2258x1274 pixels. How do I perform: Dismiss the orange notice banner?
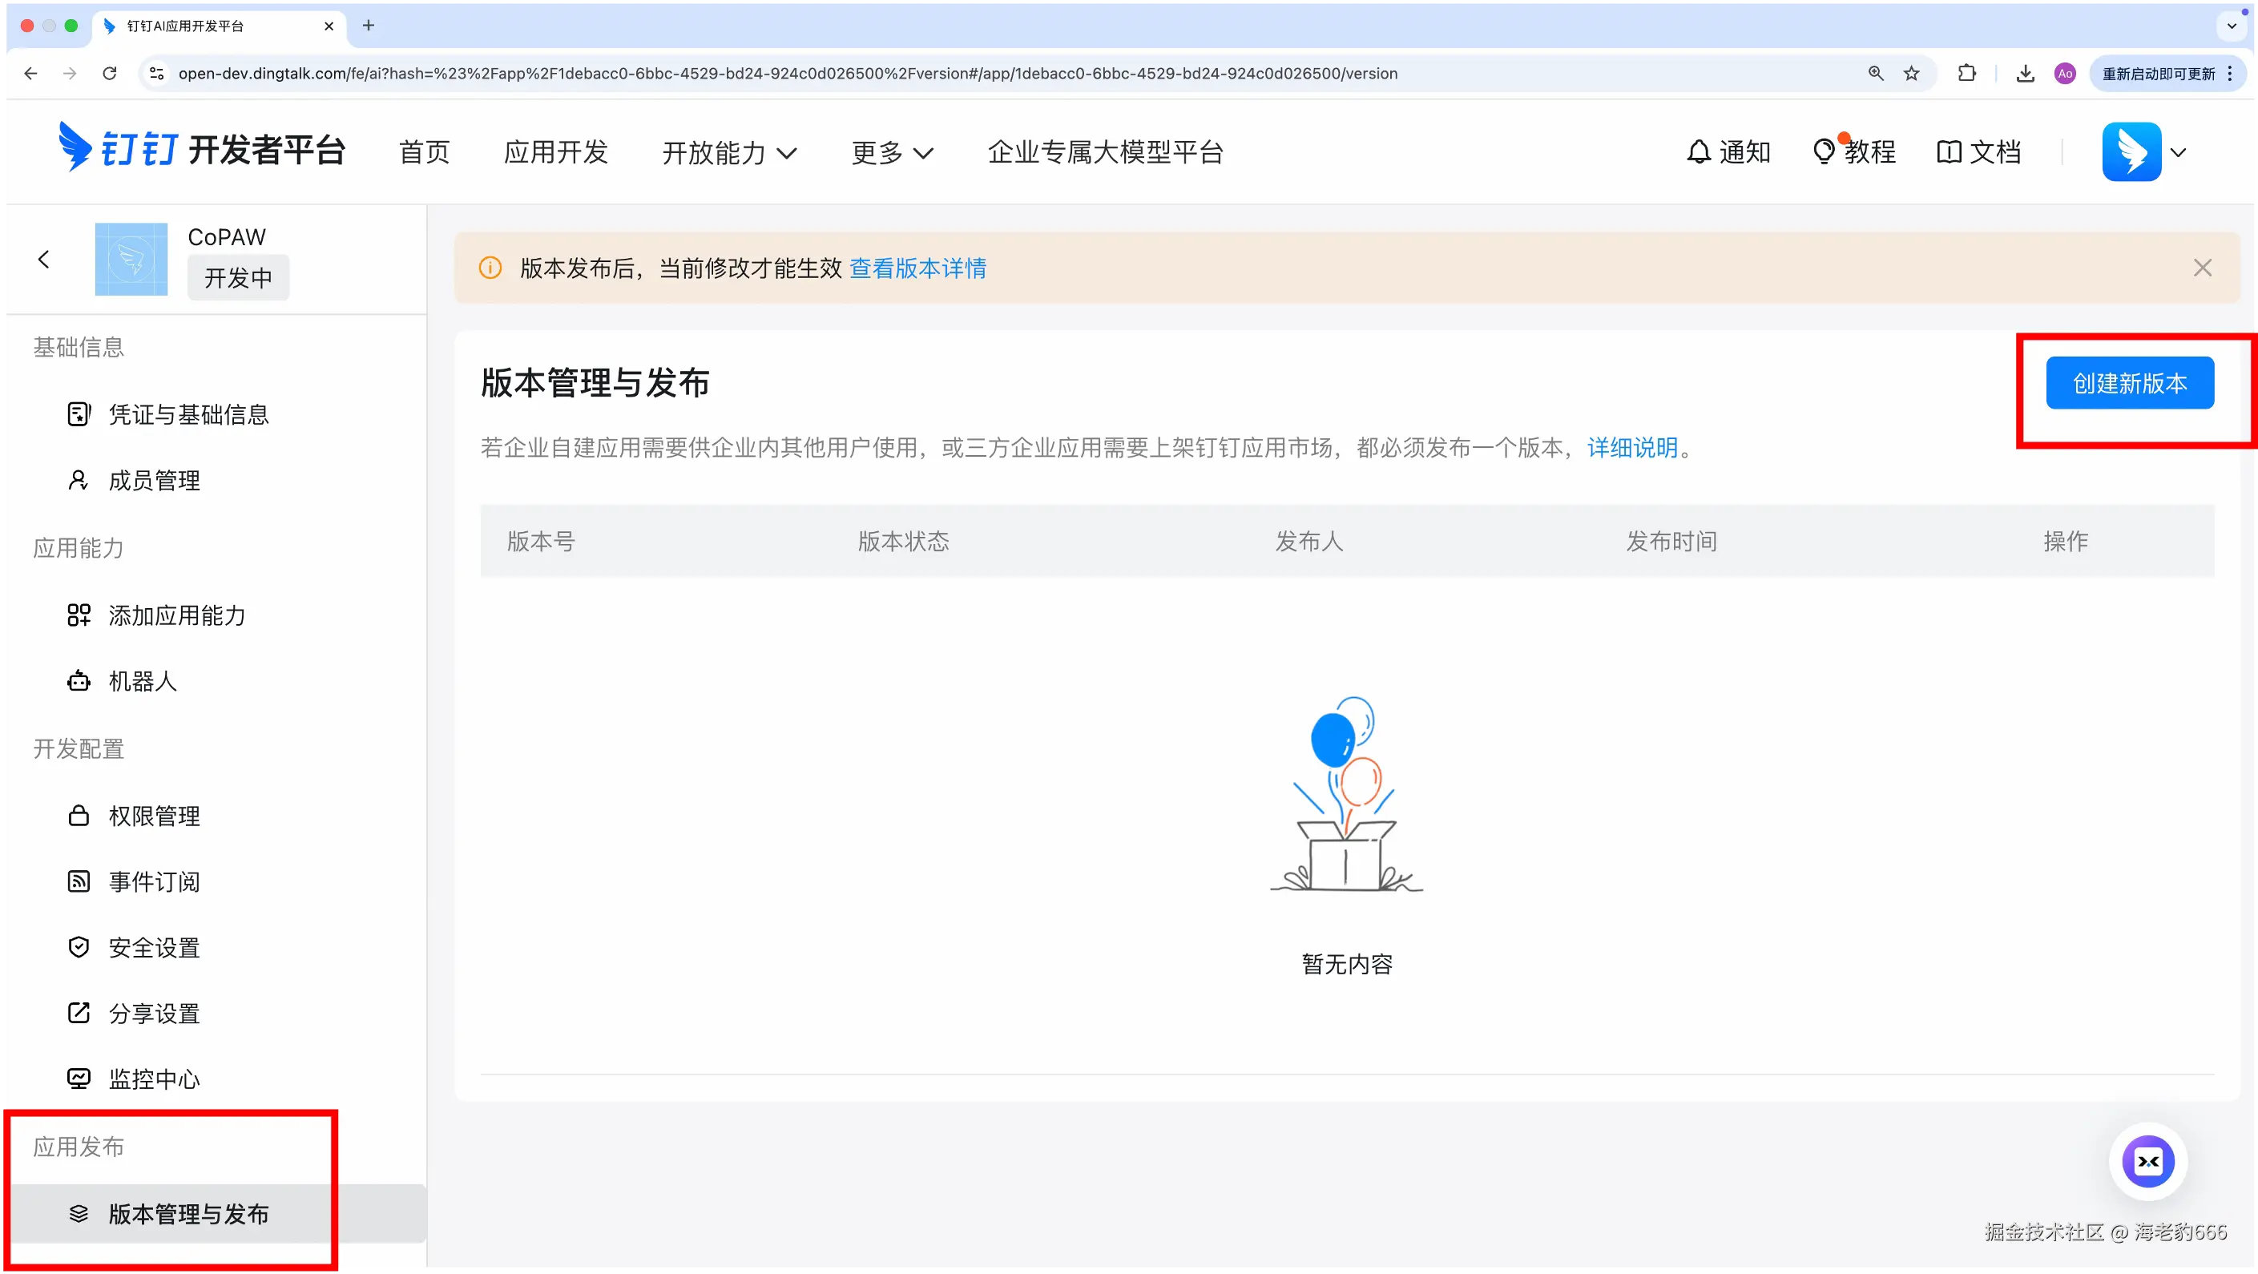2202,268
